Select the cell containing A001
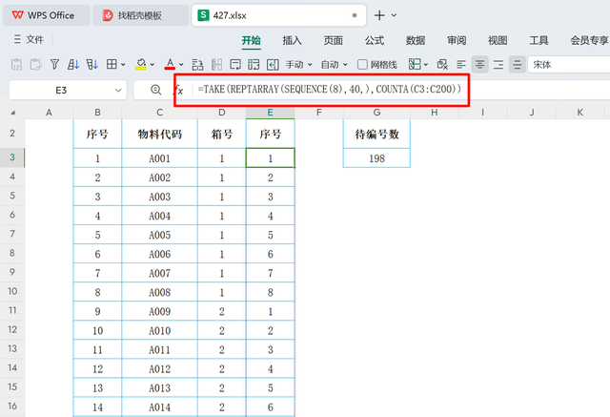The image size is (610, 417). [x=159, y=158]
